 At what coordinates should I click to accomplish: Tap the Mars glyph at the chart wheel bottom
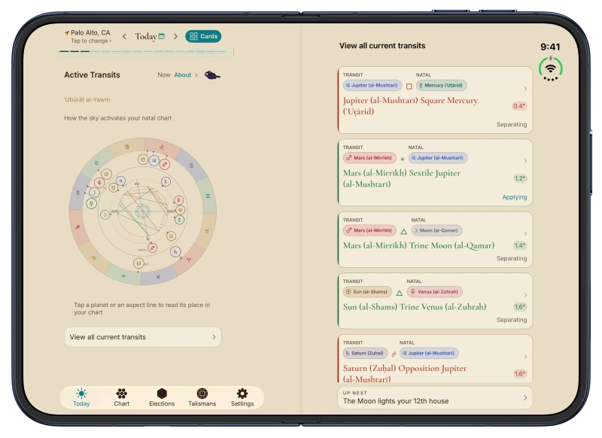pos(153,248)
